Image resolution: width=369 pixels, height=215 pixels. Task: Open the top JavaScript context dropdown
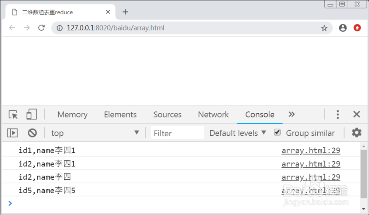(95, 133)
